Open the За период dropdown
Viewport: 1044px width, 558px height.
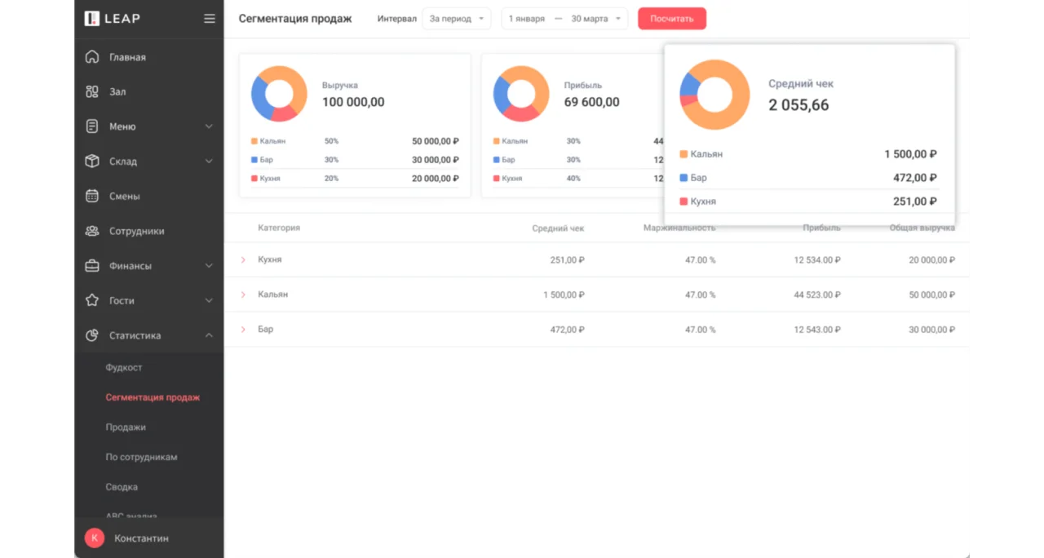coord(455,18)
